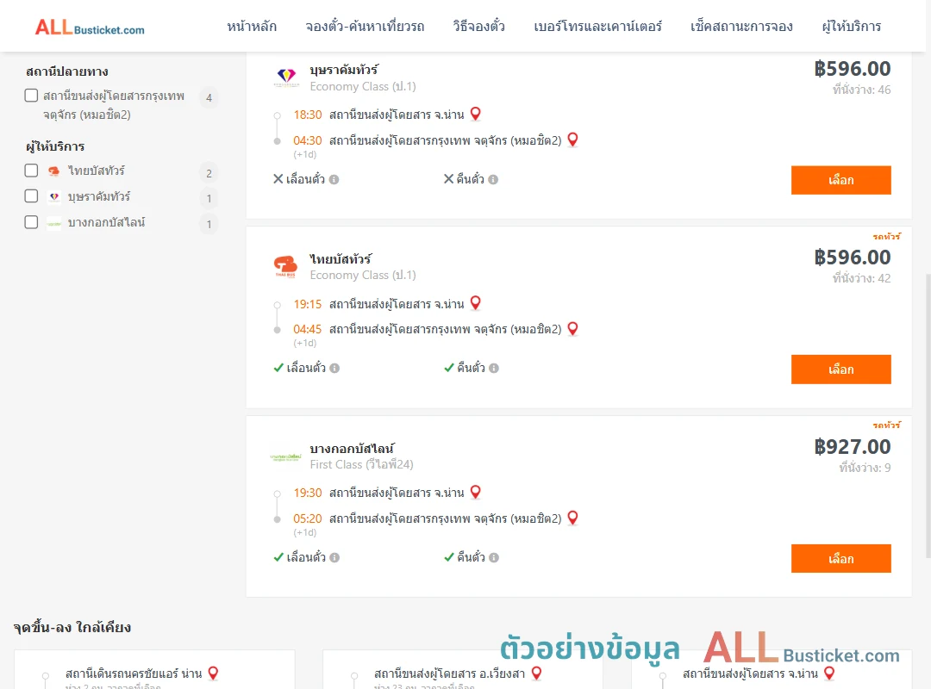Click map pin beside สถานีเดินรถนครชัยแอร์ น่าน
The height and width of the screenshot is (689, 931).
tap(213, 673)
